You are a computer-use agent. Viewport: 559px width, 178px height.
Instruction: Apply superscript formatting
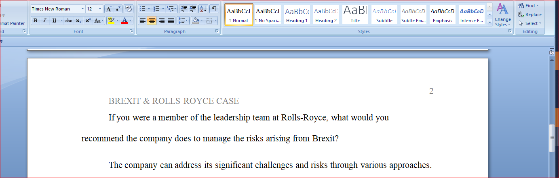pos(88,21)
